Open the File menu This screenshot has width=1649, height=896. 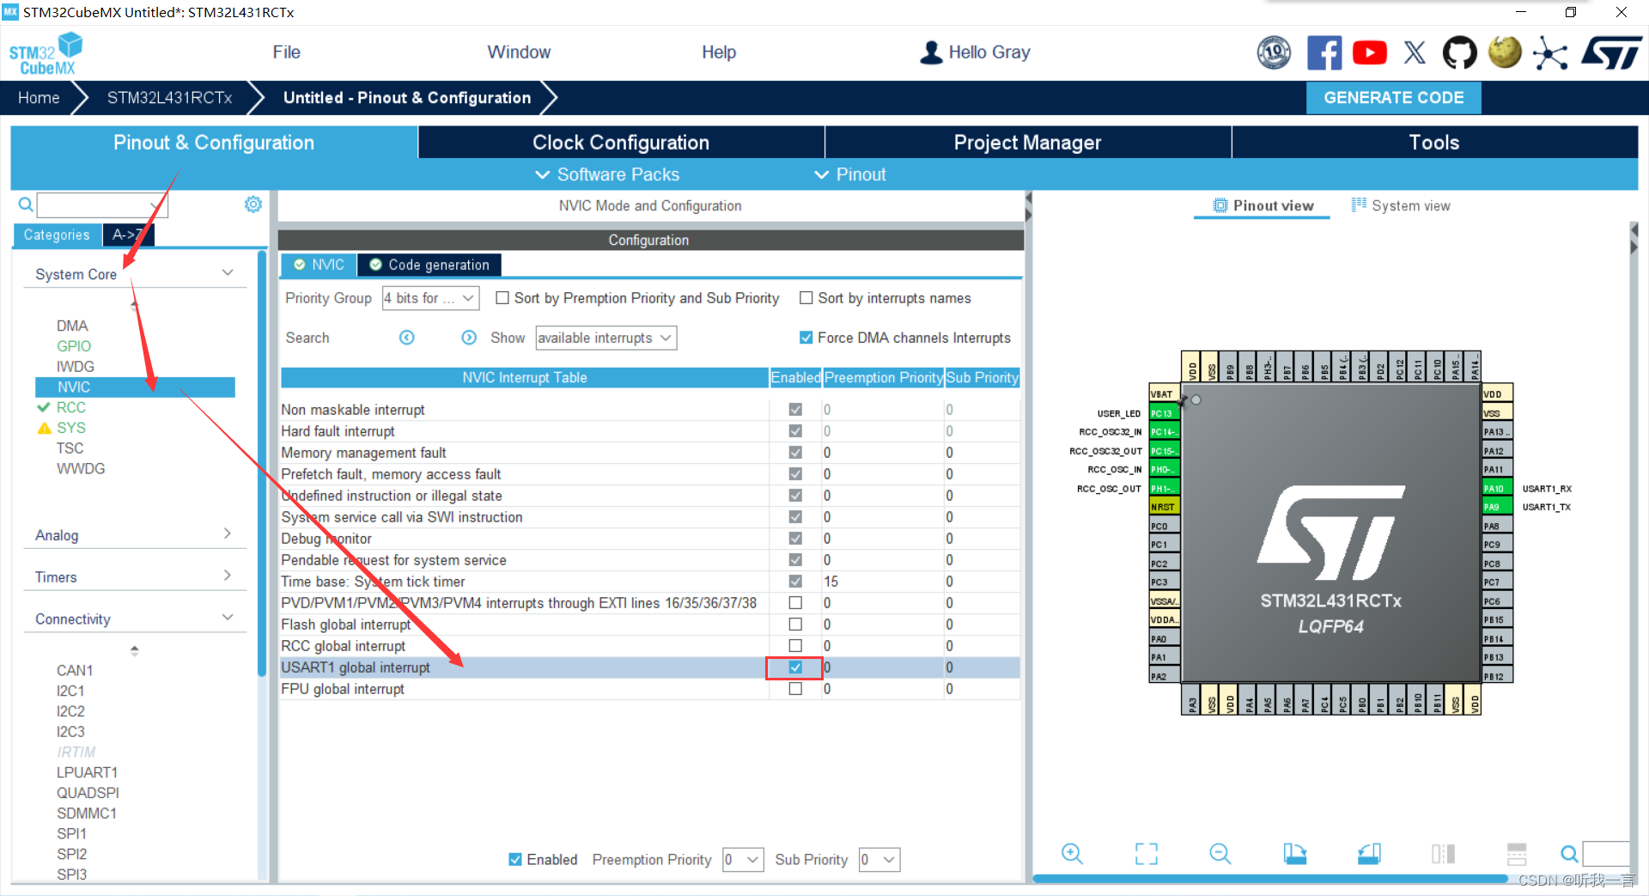click(286, 52)
